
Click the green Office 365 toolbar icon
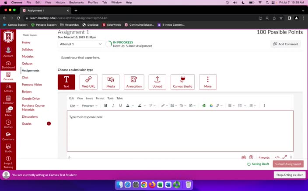tap(204, 106)
